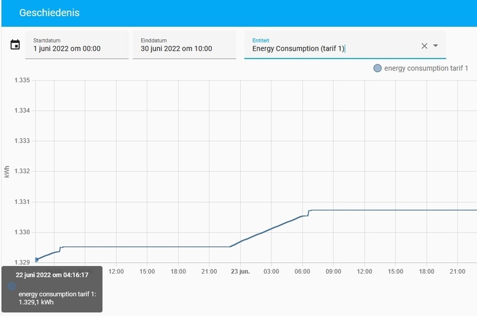Image resolution: width=477 pixels, height=316 pixels.
Task: Click the highlighted data point on graph
Action: (x=36, y=260)
